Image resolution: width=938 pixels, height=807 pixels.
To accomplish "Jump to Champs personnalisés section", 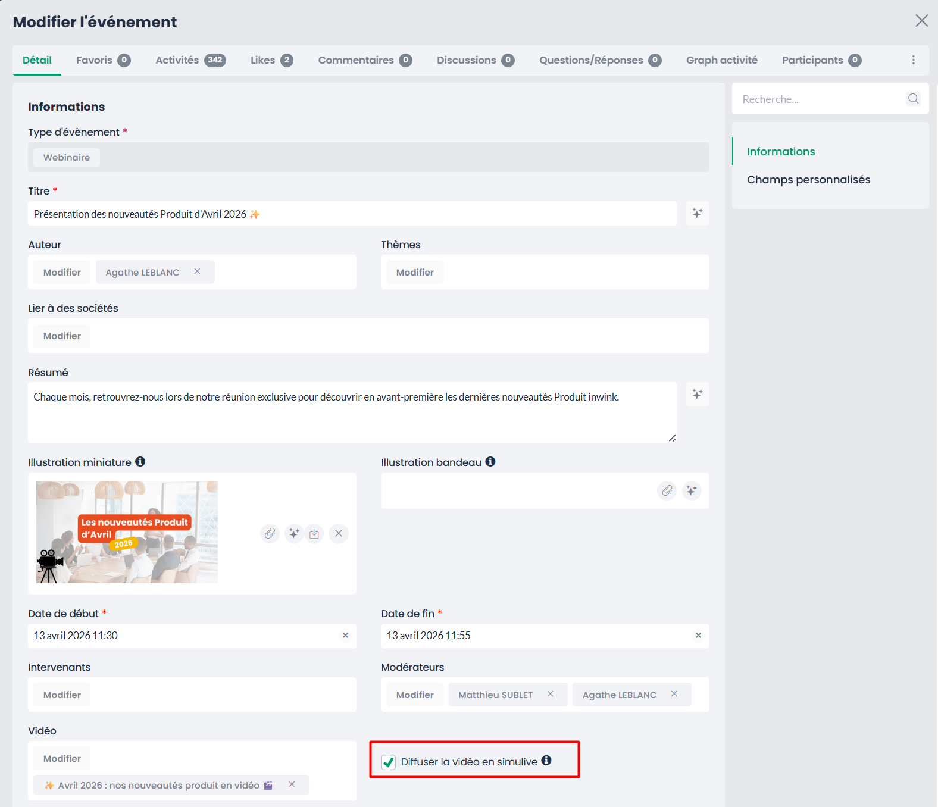I will pos(808,180).
